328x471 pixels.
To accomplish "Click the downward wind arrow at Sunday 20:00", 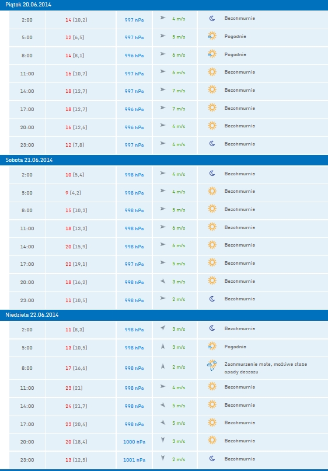I will (163, 440).
